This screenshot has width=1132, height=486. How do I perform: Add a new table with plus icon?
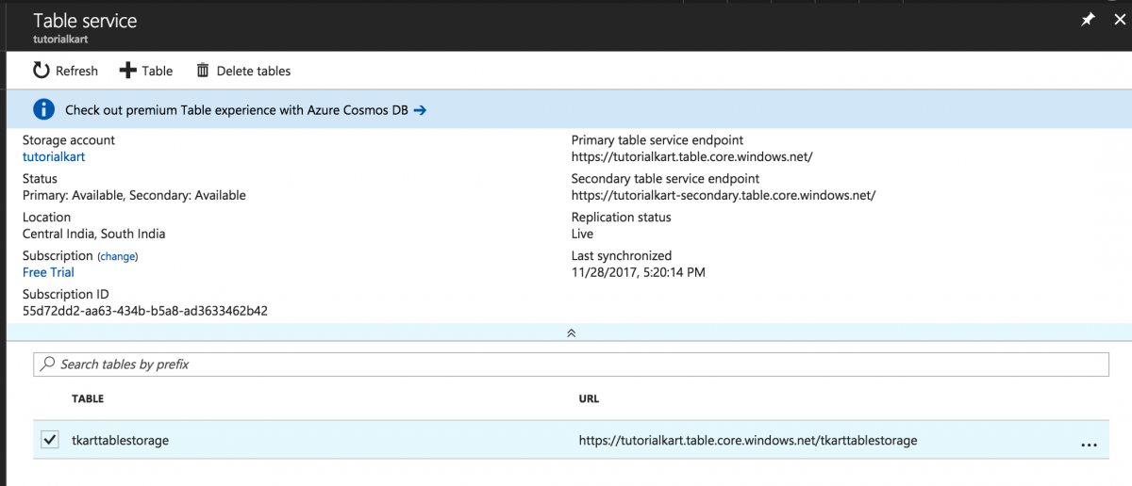[x=128, y=71]
